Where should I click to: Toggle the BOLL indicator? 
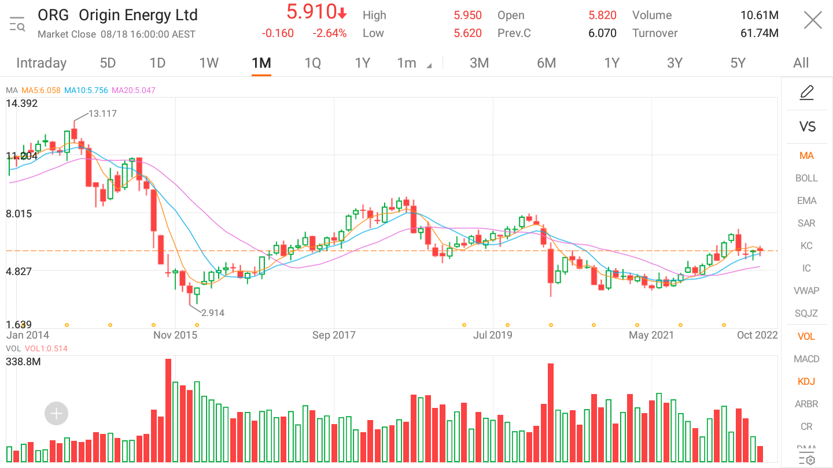coord(806,178)
